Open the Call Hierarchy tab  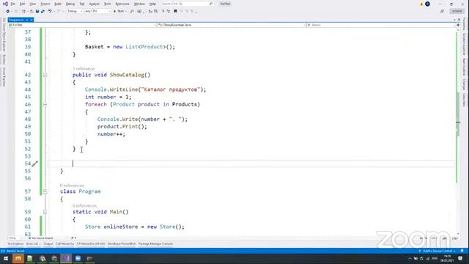pyautogui.click(x=64, y=244)
